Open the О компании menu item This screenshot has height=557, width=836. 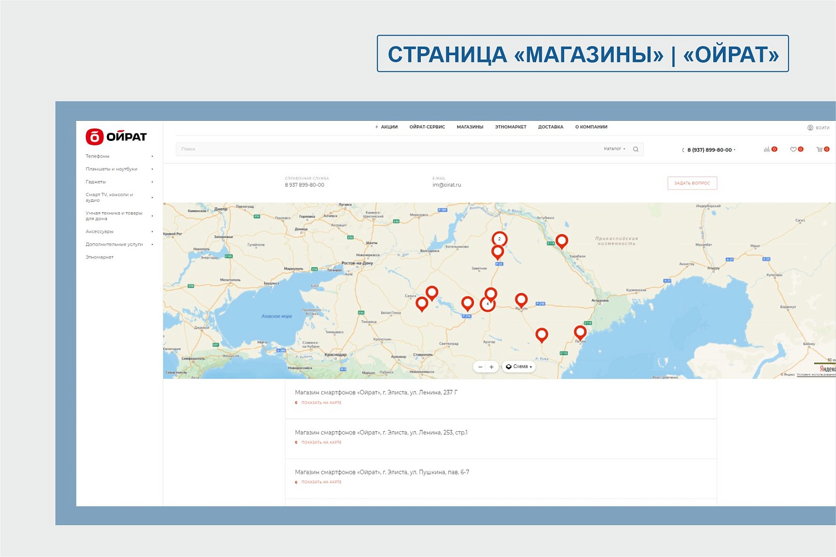pos(591,127)
